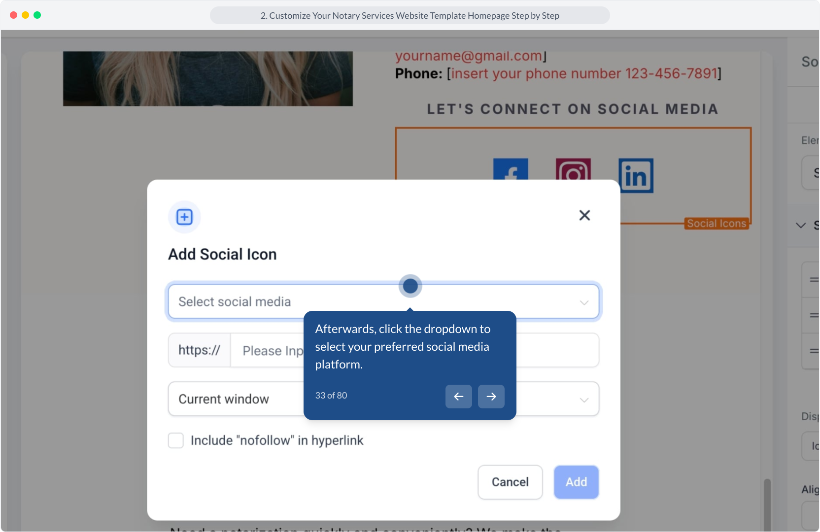This screenshot has height=532, width=820.
Task: Close the Add Social Icon dialog
Action: (x=584, y=215)
